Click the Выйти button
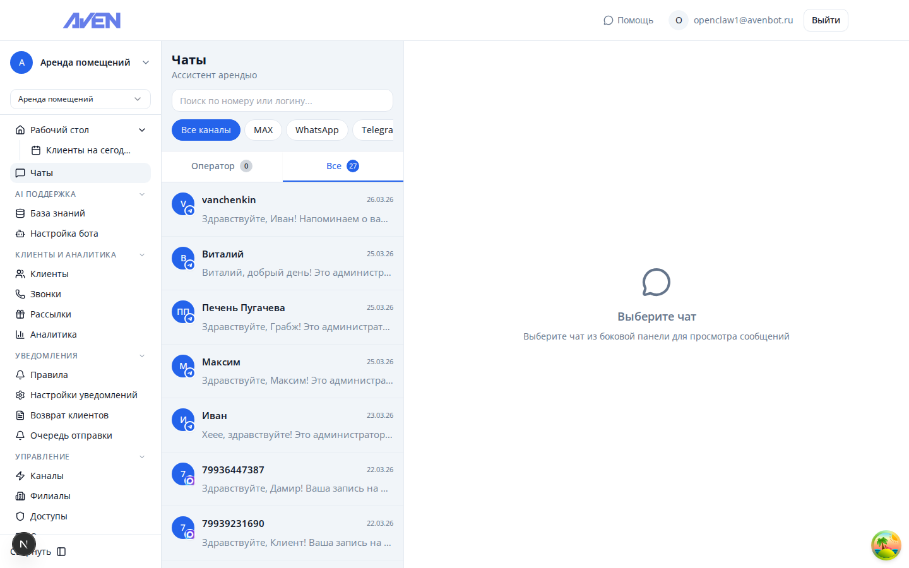Screen dimensions: 909x568 pos(825,20)
